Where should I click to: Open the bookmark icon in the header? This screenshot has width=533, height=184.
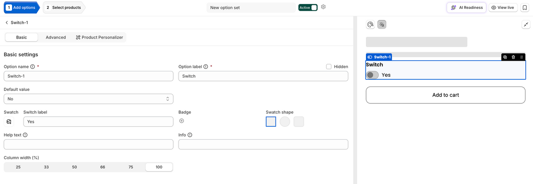click(x=525, y=8)
